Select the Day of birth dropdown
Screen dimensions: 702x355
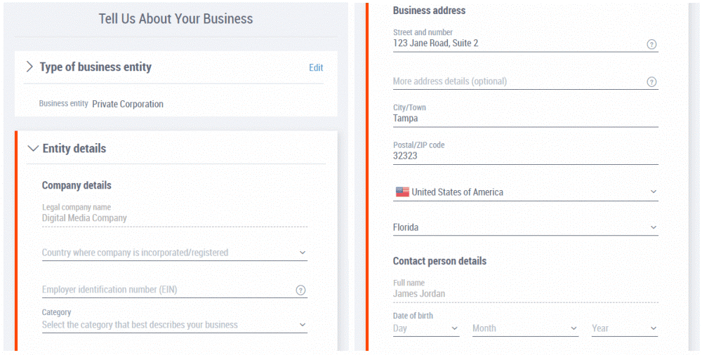[x=426, y=328]
